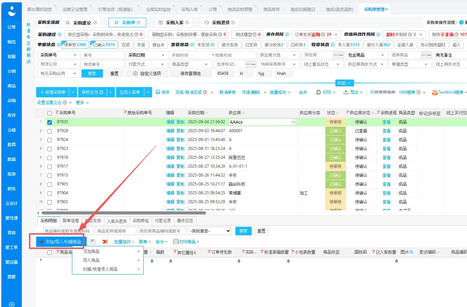The height and width of the screenshot is (307, 467).
Task: Click the magnifier icon in the 图片 column header
Action: pyautogui.click(x=411, y=252)
